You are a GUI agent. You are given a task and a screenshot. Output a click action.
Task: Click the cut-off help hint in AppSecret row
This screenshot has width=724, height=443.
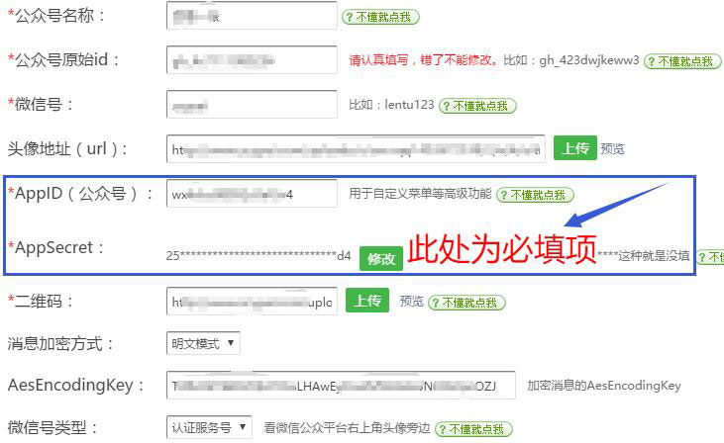(710, 257)
